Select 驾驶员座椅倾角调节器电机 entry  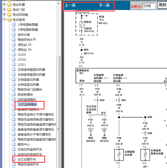pos(36,119)
